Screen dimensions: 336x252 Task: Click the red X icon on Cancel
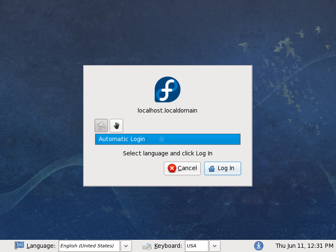coord(172,168)
